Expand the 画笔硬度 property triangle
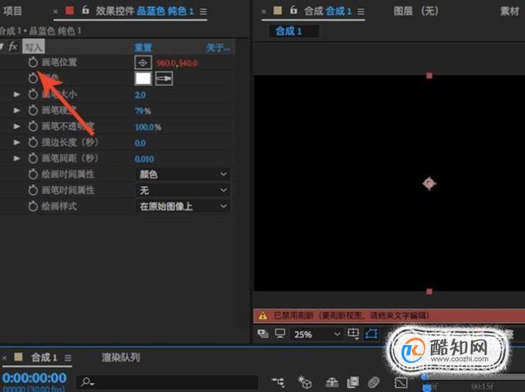The width and height of the screenshot is (525, 392). pyautogui.click(x=17, y=110)
